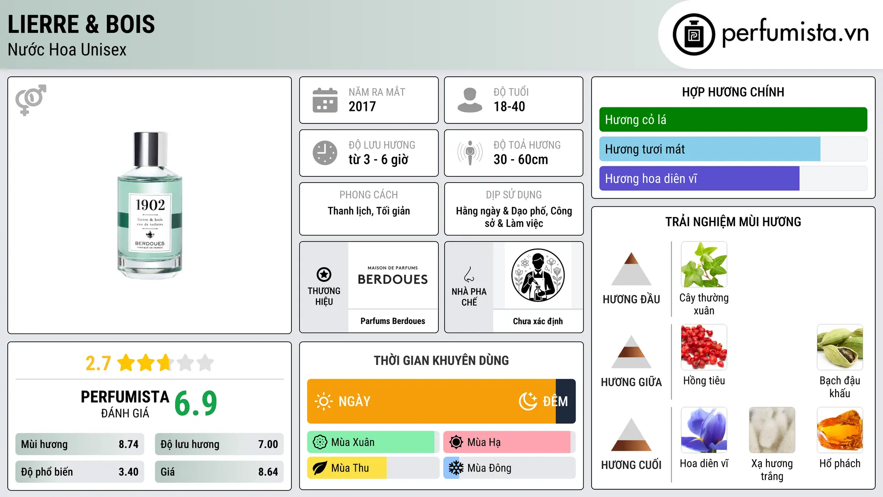Click the sillage icon beside Độ toả hương

click(x=470, y=153)
